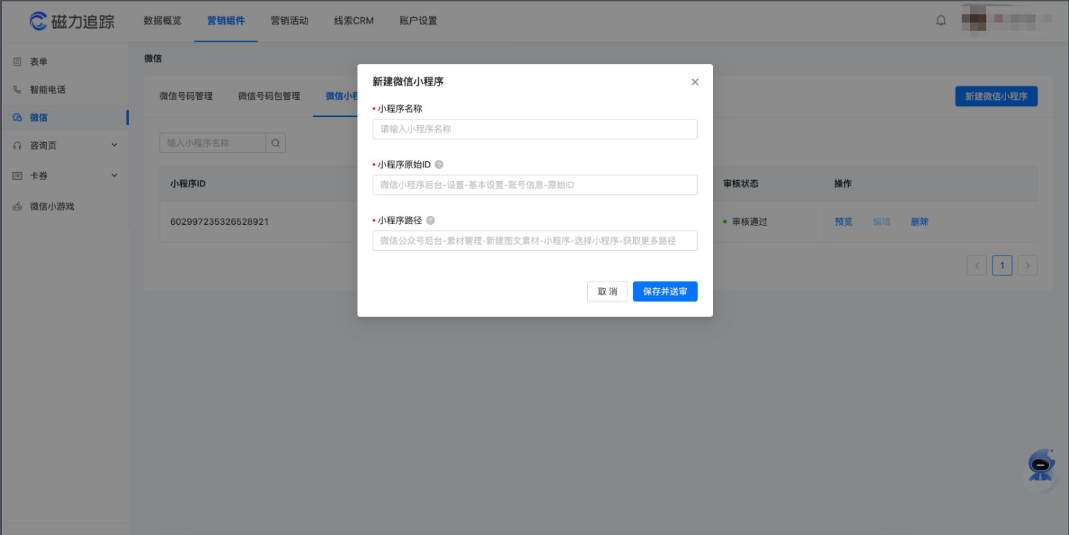
Task: Click the 保存并送审 button
Action: pos(664,291)
